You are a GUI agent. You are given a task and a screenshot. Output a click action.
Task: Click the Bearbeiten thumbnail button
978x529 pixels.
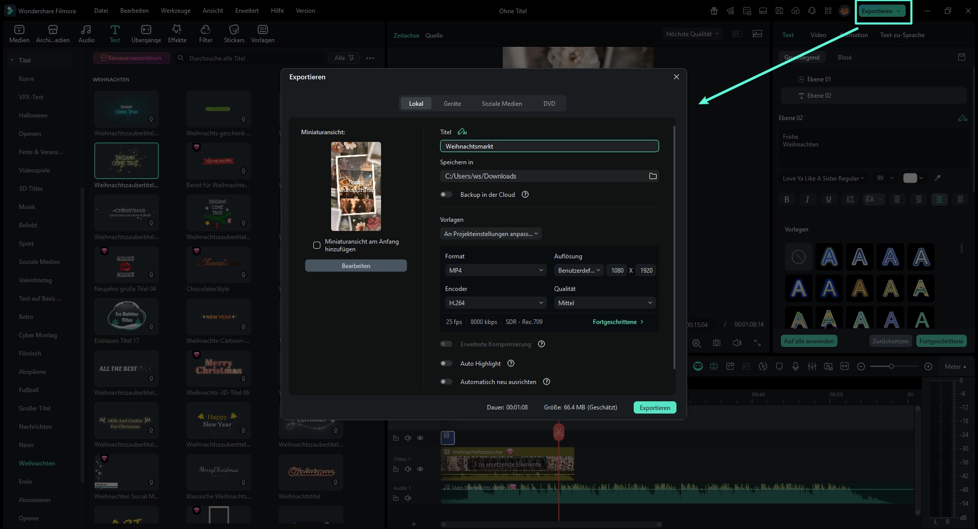pyautogui.click(x=356, y=266)
